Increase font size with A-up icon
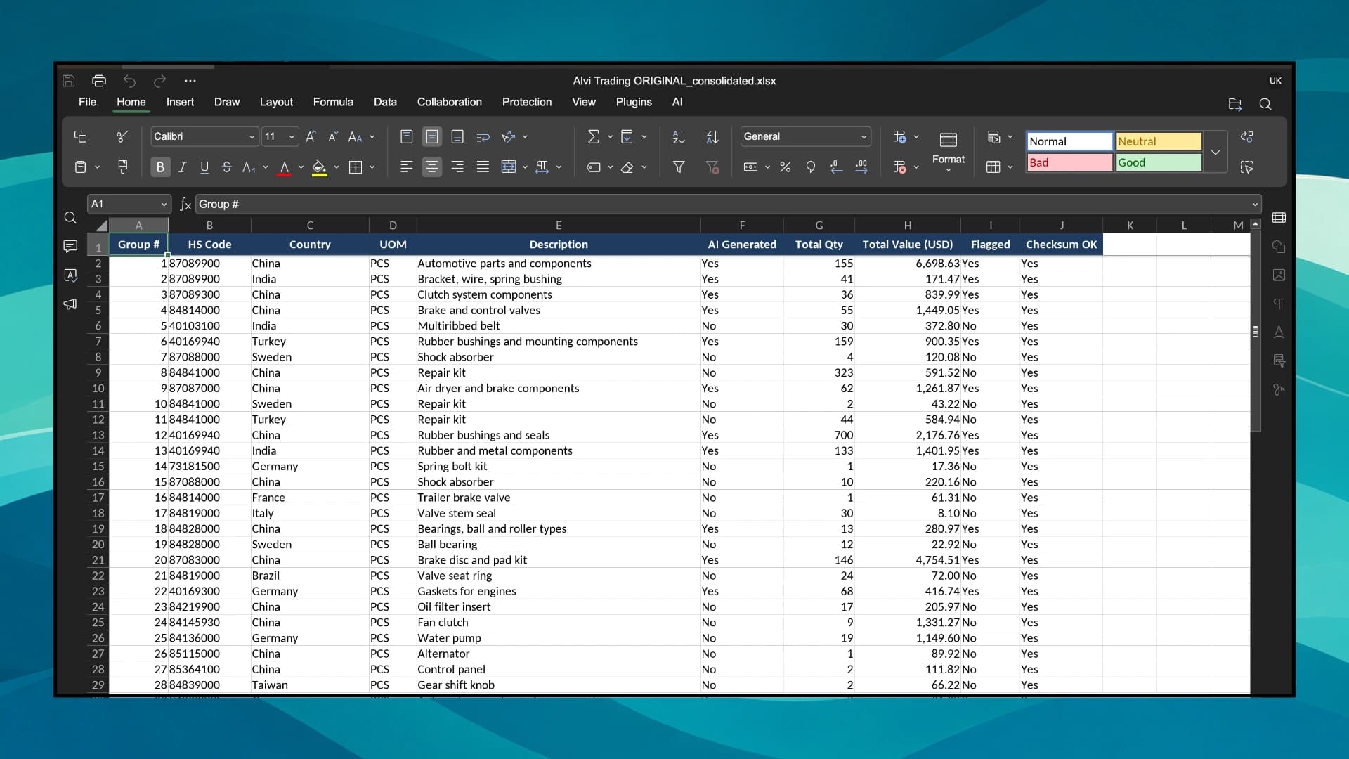 point(311,136)
